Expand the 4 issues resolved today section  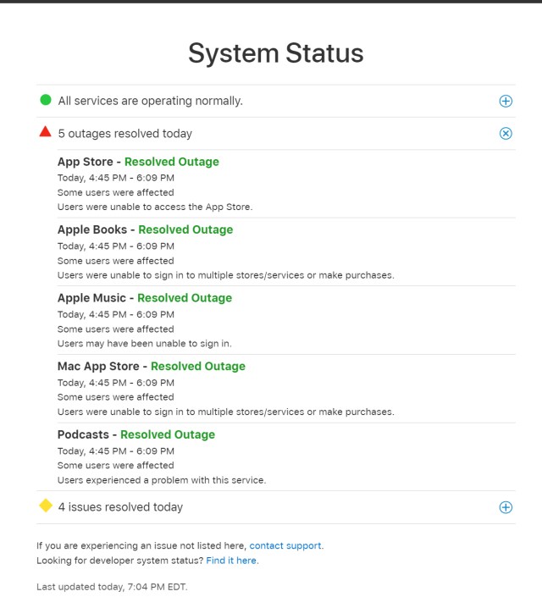(506, 507)
